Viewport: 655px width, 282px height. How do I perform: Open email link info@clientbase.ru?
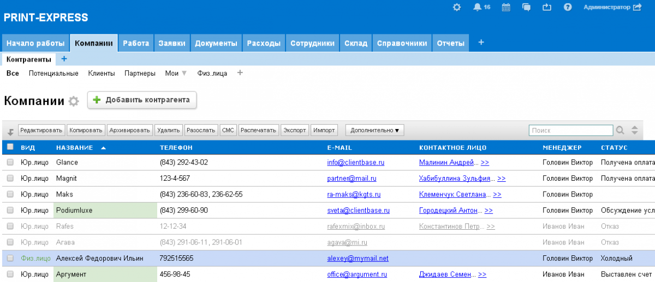[x=356, y=162]
